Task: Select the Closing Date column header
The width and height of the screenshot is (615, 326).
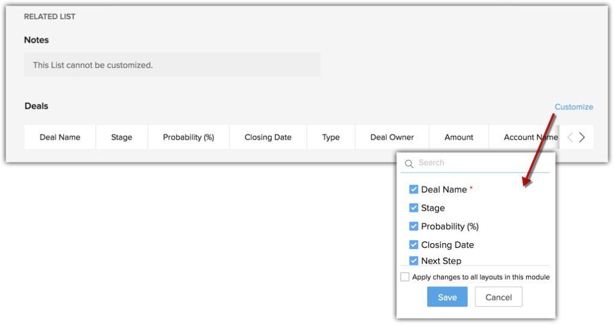Action: coord(268,137)
